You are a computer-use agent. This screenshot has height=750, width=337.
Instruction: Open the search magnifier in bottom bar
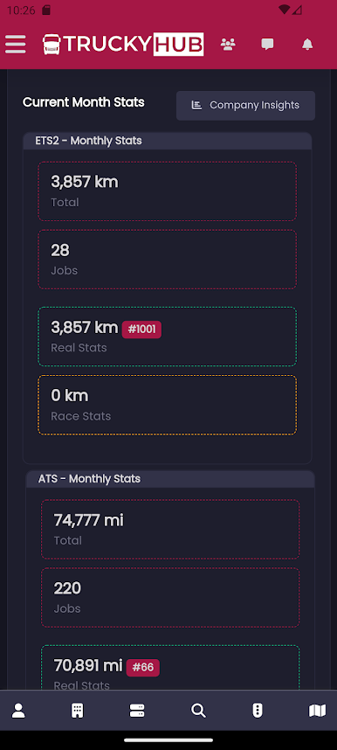coord(198,711)
